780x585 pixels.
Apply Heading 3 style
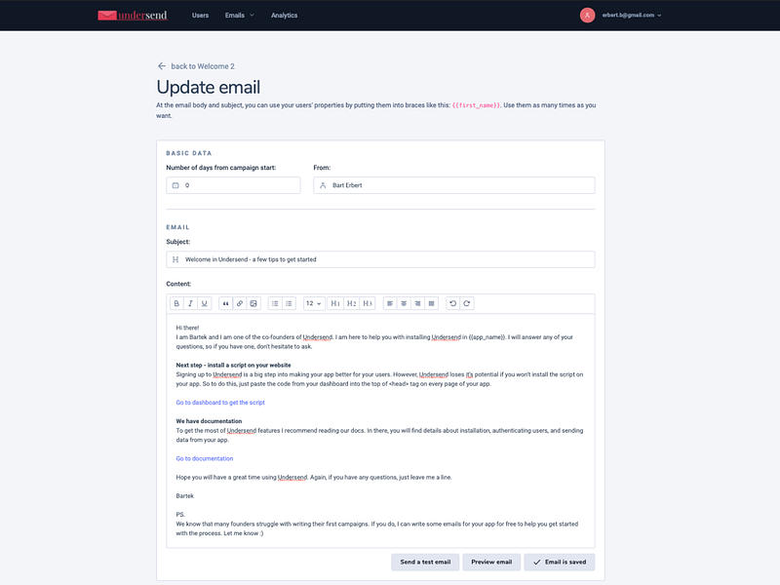tap(368, 303)
